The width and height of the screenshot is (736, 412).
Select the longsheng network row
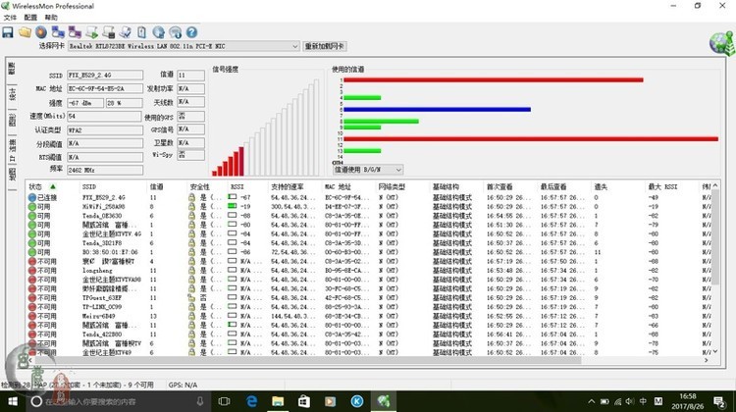[369, 271]
